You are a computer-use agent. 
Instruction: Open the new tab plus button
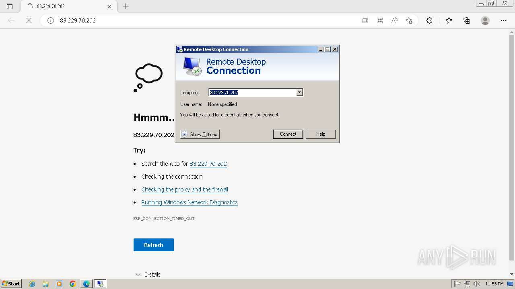(126, 6)
